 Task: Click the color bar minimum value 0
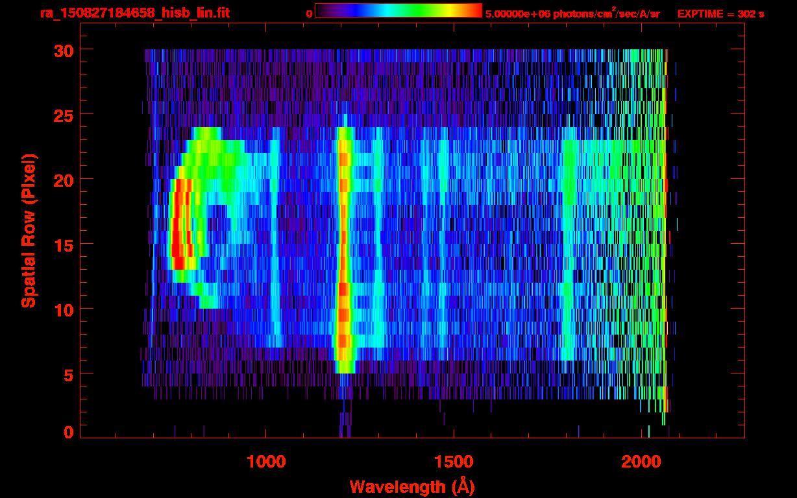[x=309, y=14]
